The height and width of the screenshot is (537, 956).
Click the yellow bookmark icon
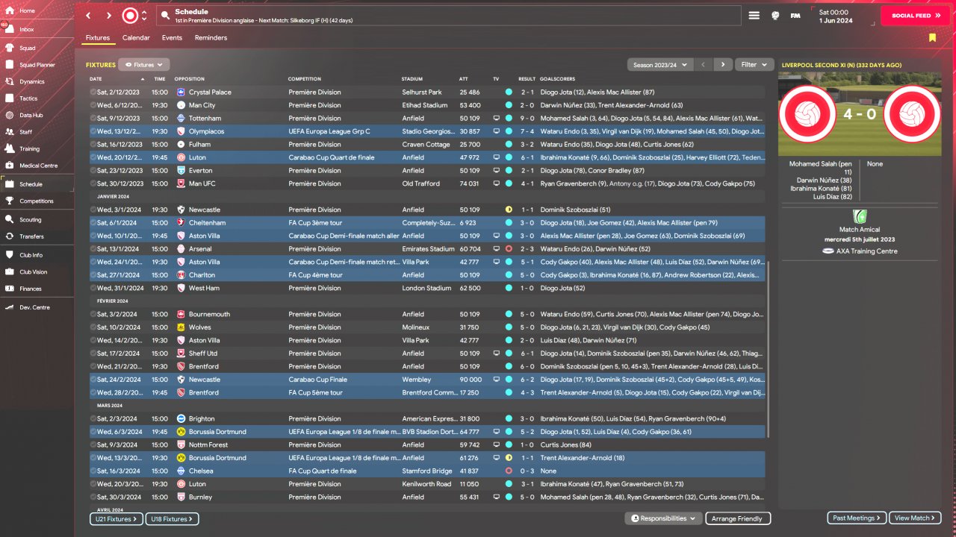[932, 38]
